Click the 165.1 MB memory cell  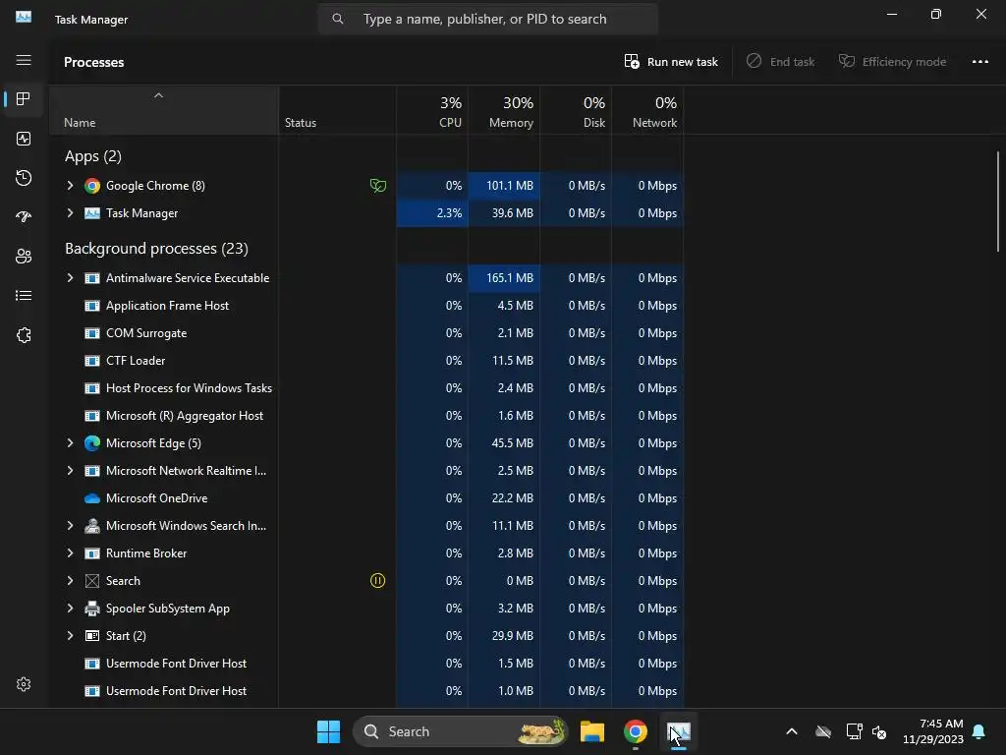click(x=504, y=278)
